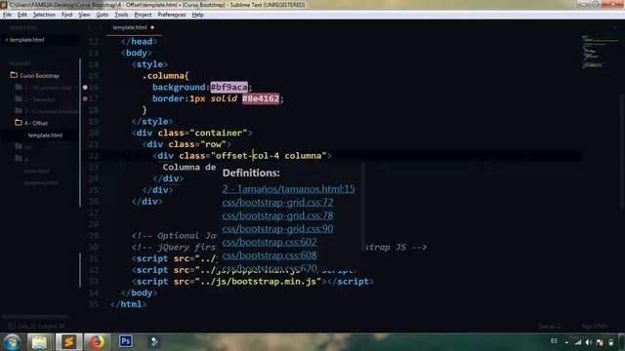Image resolution: width=625 pixels, height=351 pixels.
Task: Open Windows Explorer from the taskbar
Action: click(x=39, y=342)
